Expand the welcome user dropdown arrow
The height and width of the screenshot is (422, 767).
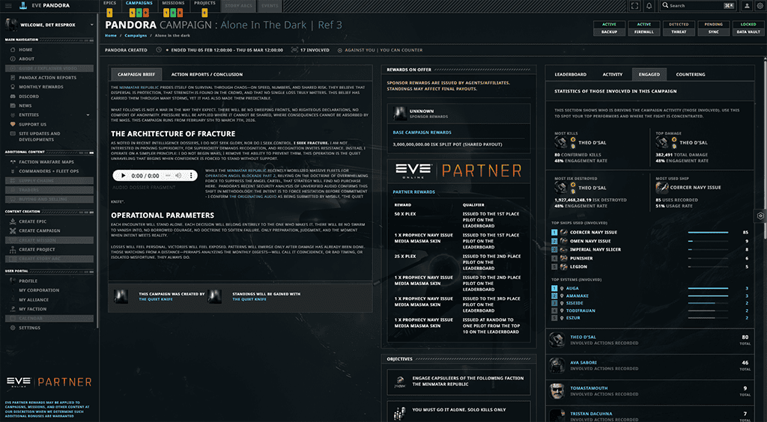91,25
